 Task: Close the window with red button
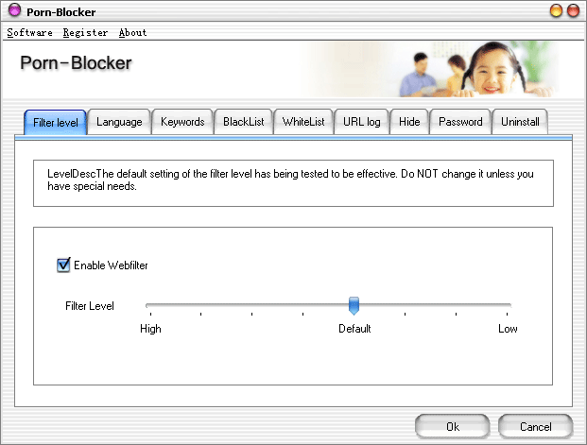(x=573, y=11)
